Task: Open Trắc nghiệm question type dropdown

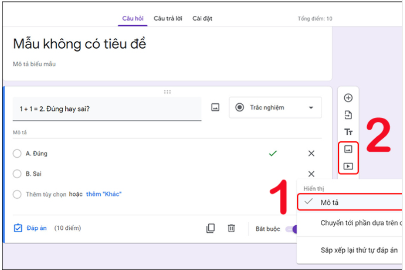Action: 275,107
